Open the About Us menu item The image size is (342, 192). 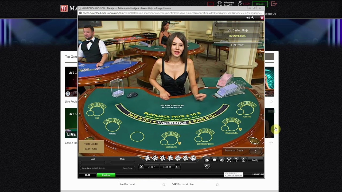point(270,14)
